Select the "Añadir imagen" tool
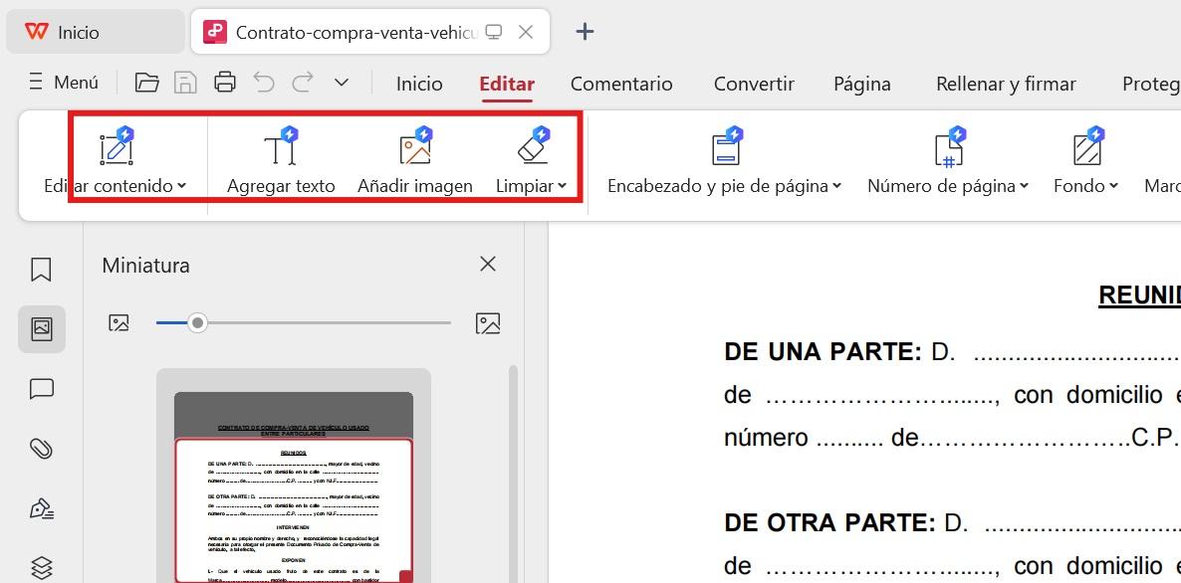This screenshot has height=583, width=1181. 414,159
